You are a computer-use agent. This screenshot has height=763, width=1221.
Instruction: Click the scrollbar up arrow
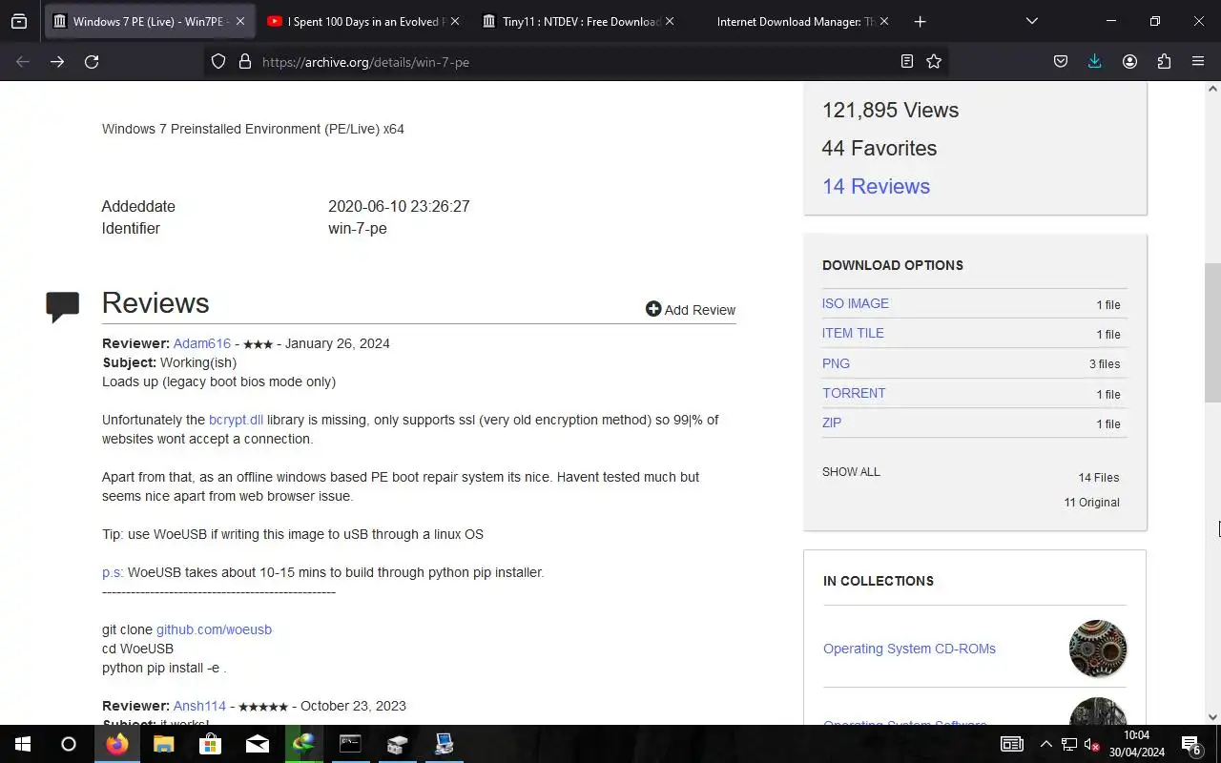[1213, 89]
